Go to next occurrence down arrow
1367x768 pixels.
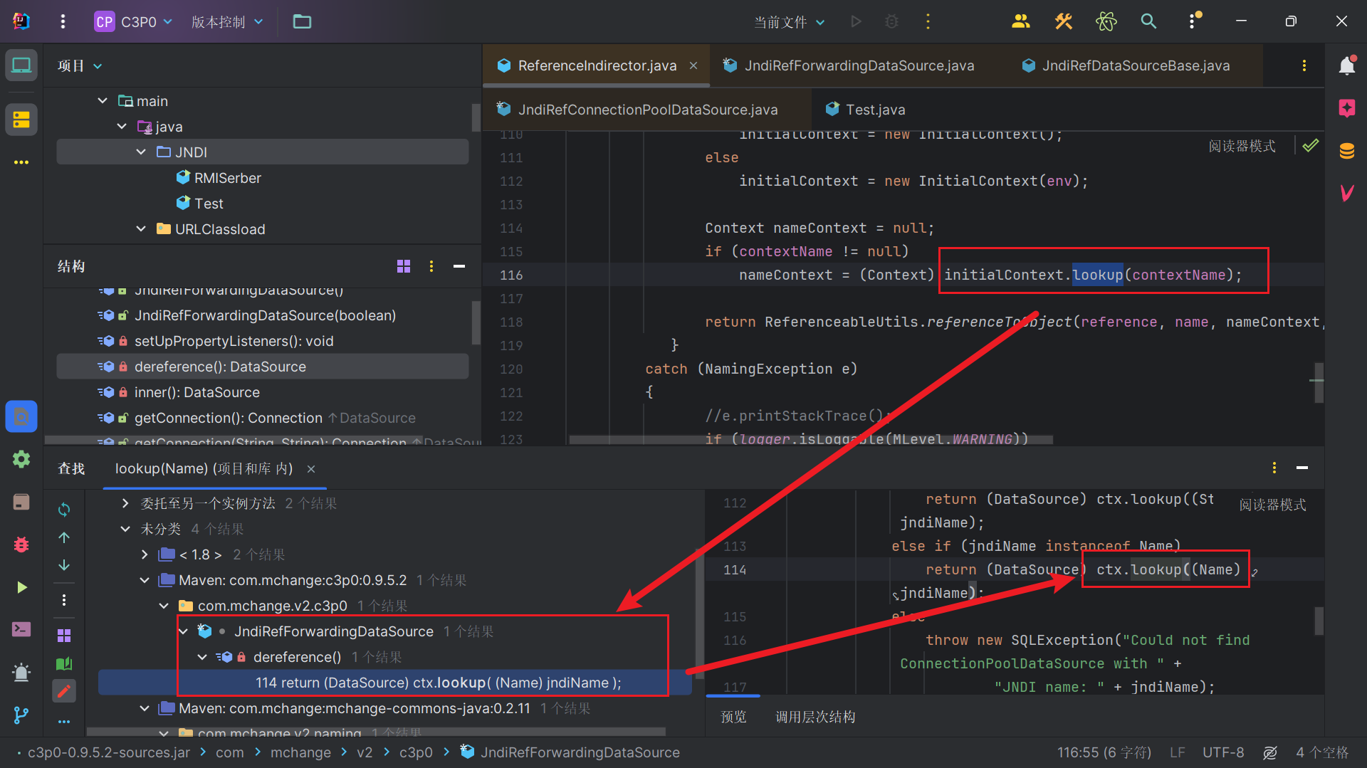[x=64, y=564]
